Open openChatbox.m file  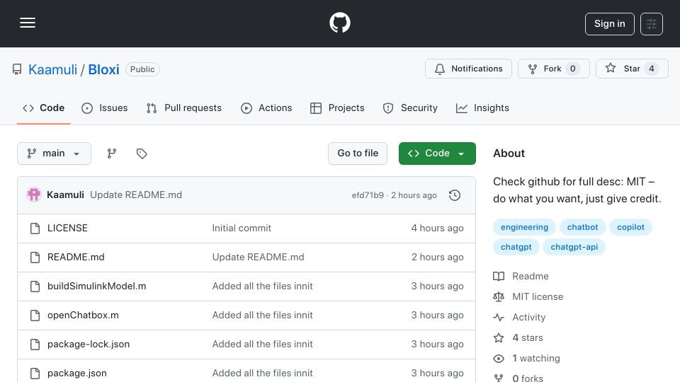(x=83, y=316)
